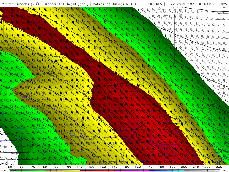Click the 230 label on the color scale

(x=219, y=167)
